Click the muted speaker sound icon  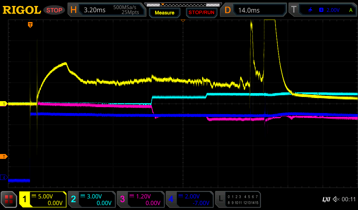[x=336, y=199]
